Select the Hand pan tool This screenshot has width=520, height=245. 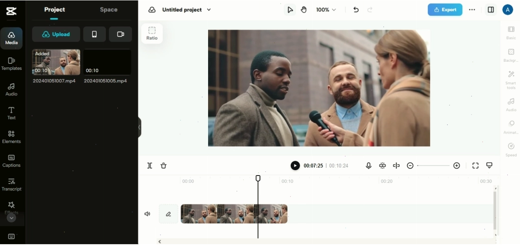tap(304, 10)
